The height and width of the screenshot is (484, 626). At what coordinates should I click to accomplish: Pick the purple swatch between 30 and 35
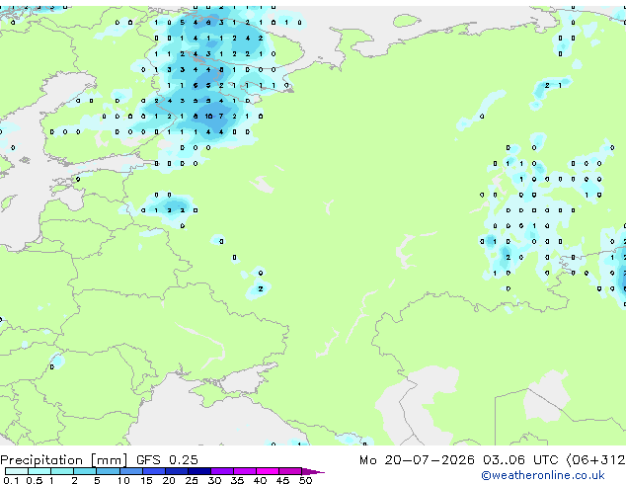222,471
